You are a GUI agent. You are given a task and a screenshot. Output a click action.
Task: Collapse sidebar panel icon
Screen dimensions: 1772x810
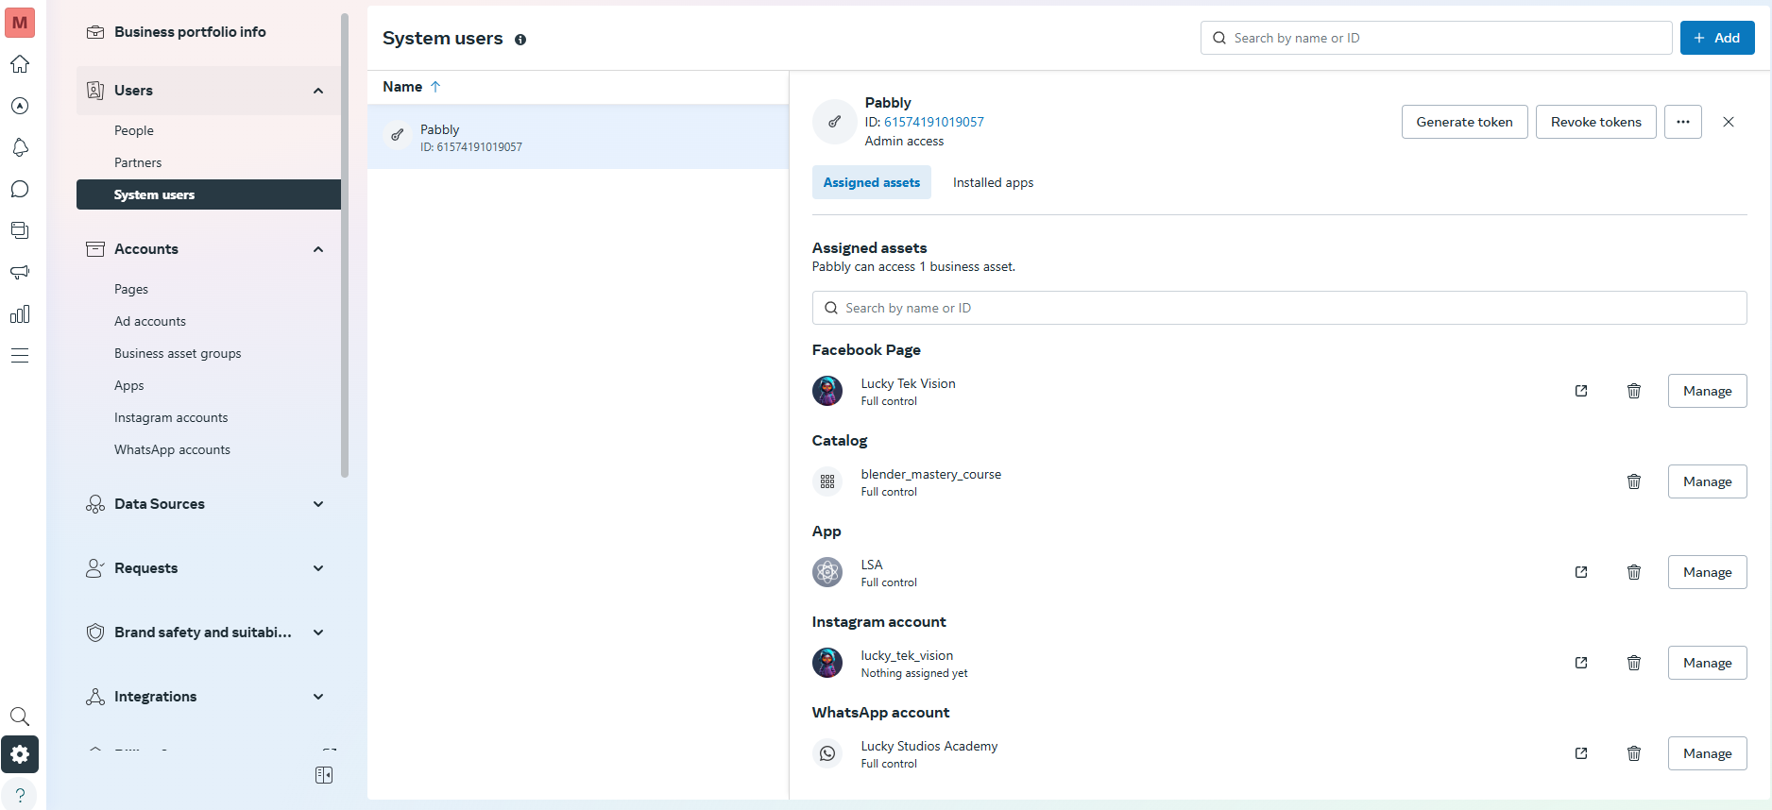click(324, 775)
